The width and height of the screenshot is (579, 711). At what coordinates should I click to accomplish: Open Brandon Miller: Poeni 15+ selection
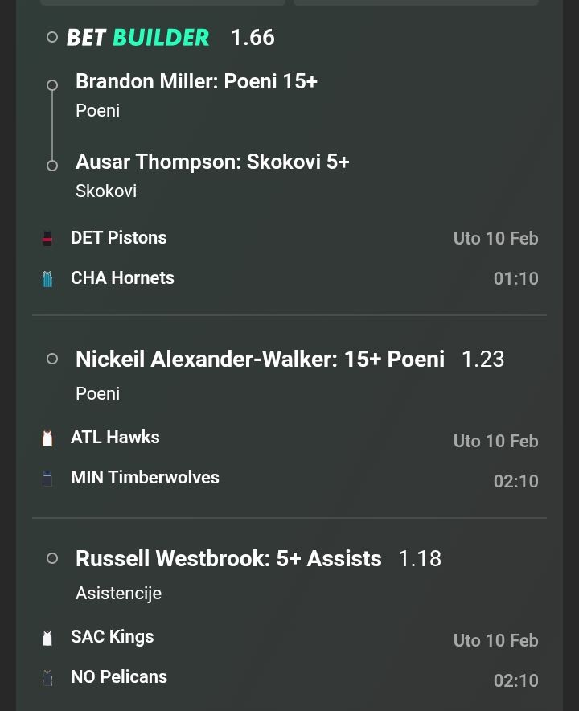pos(196,81)
